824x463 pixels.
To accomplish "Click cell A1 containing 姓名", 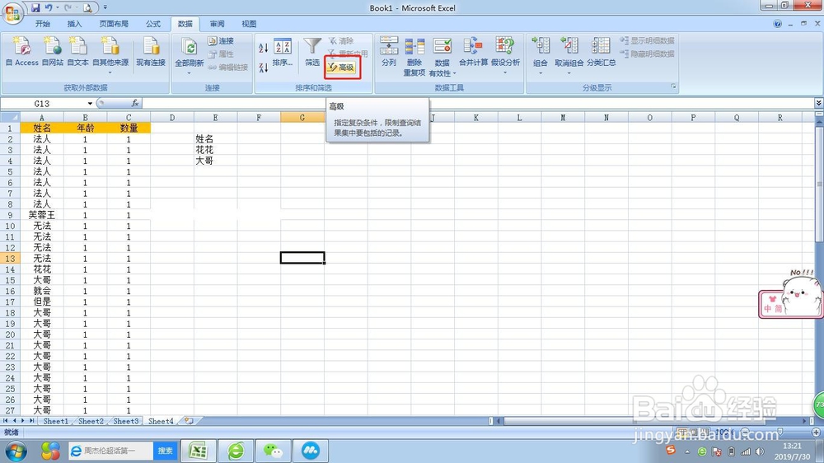I will click(x=42, y=128).
